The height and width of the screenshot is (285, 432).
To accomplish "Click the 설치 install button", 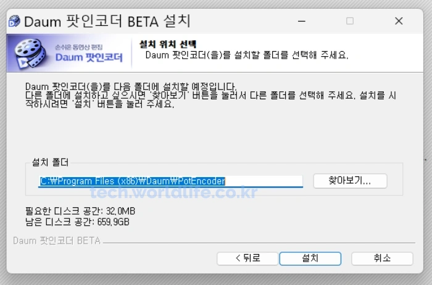I will 310,258.
